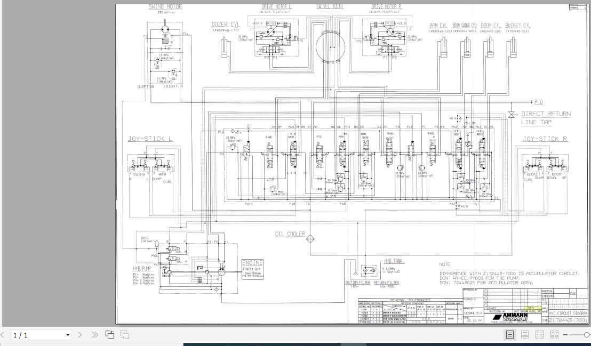Click the SWIVEL JOINT label

click(x=330, y=7)
